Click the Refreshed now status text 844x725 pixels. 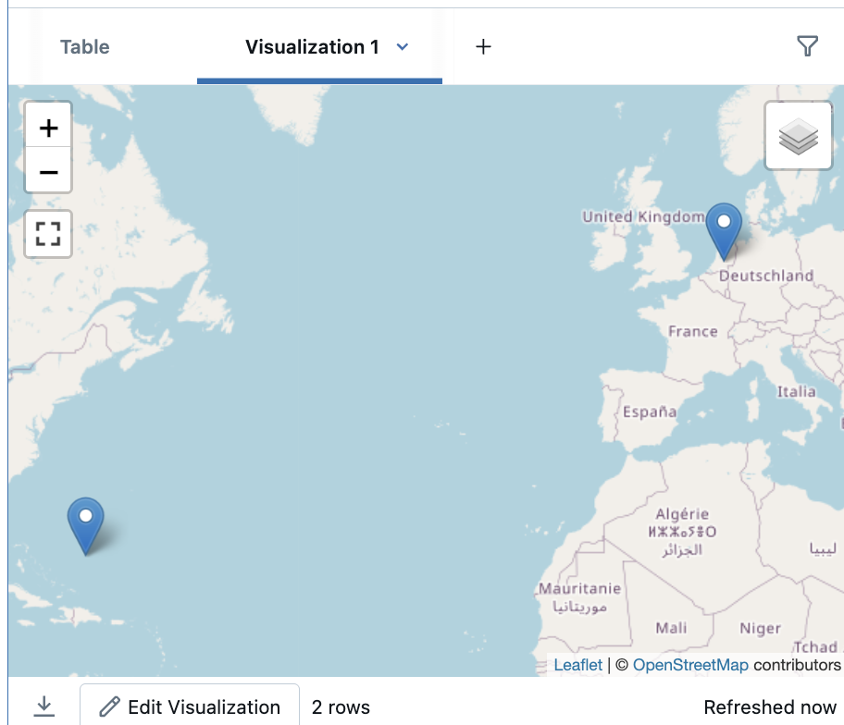tap(769, 707)
